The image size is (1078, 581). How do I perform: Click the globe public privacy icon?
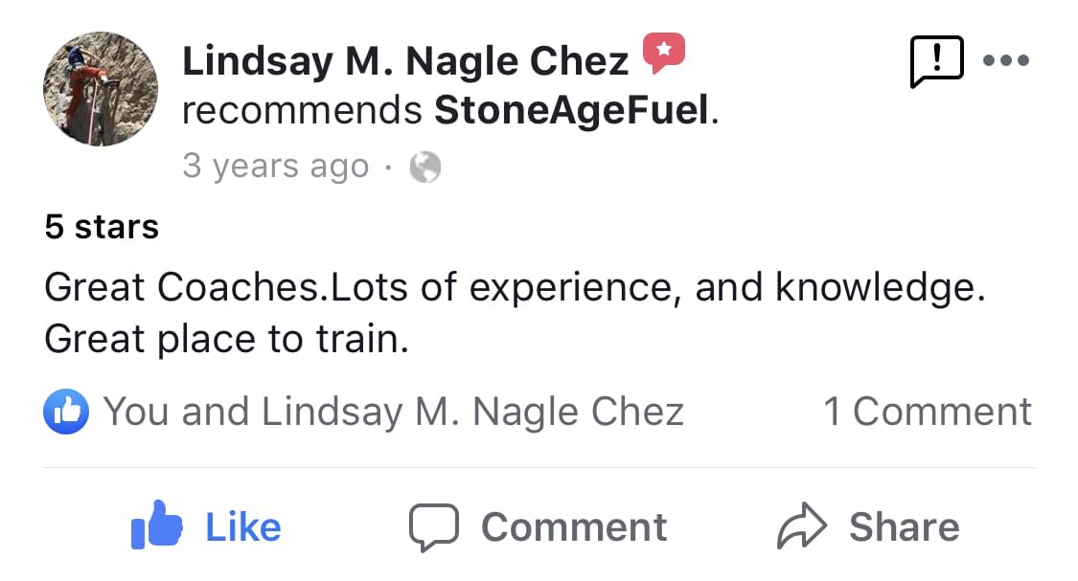point(424,168)
